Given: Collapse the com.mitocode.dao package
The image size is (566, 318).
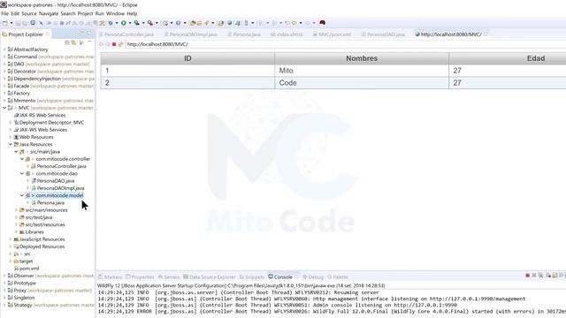Looking at the screenshot, I should coord(21,173).
